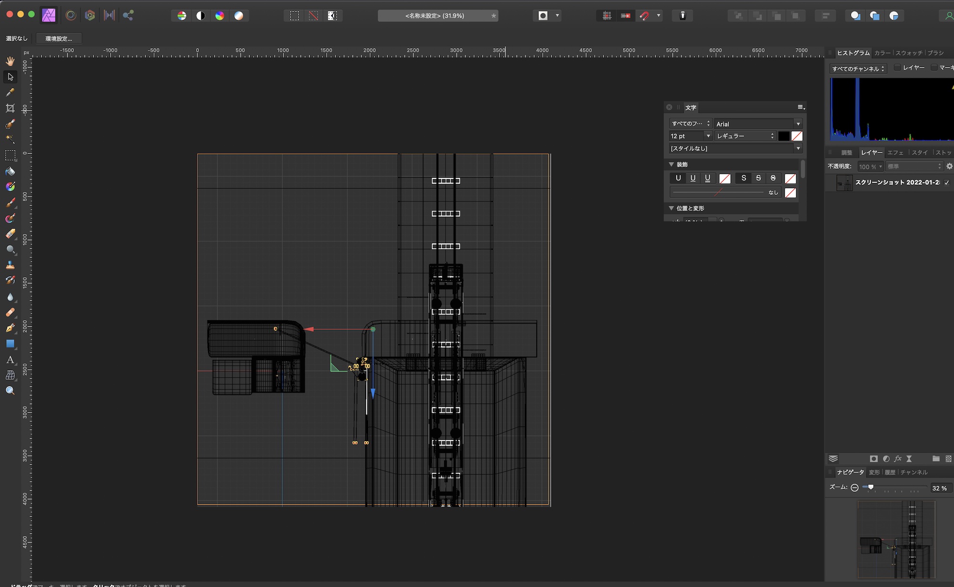The height and width of the screenshot is (587, 954).
Task: Click the 環境設定... button
Action: click(x=59, y=39)
